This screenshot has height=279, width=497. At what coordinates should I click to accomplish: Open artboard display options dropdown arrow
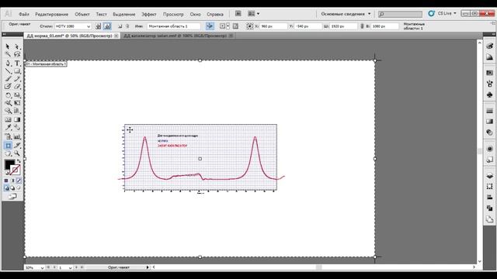(228, 26)
